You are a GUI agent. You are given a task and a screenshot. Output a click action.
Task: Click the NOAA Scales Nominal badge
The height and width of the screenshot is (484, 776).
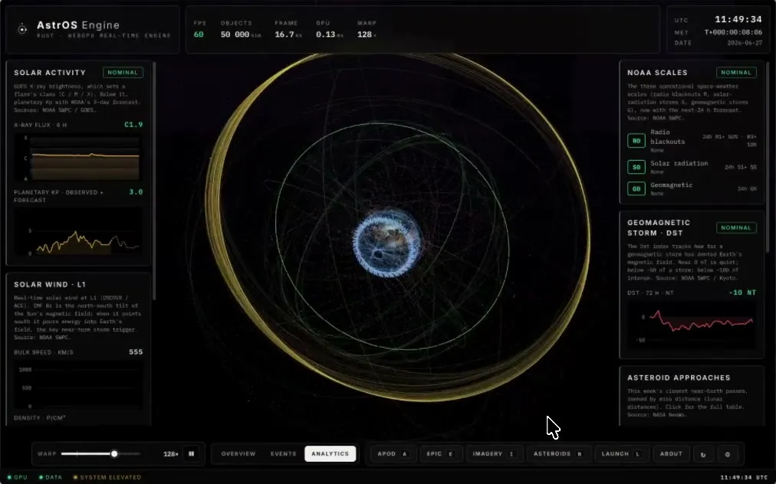[x=736, y=72]
